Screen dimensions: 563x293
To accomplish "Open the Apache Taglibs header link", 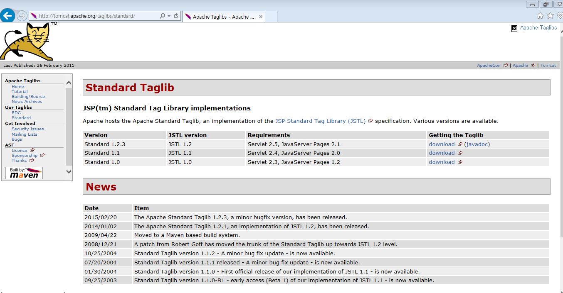I will click(538, 28).
